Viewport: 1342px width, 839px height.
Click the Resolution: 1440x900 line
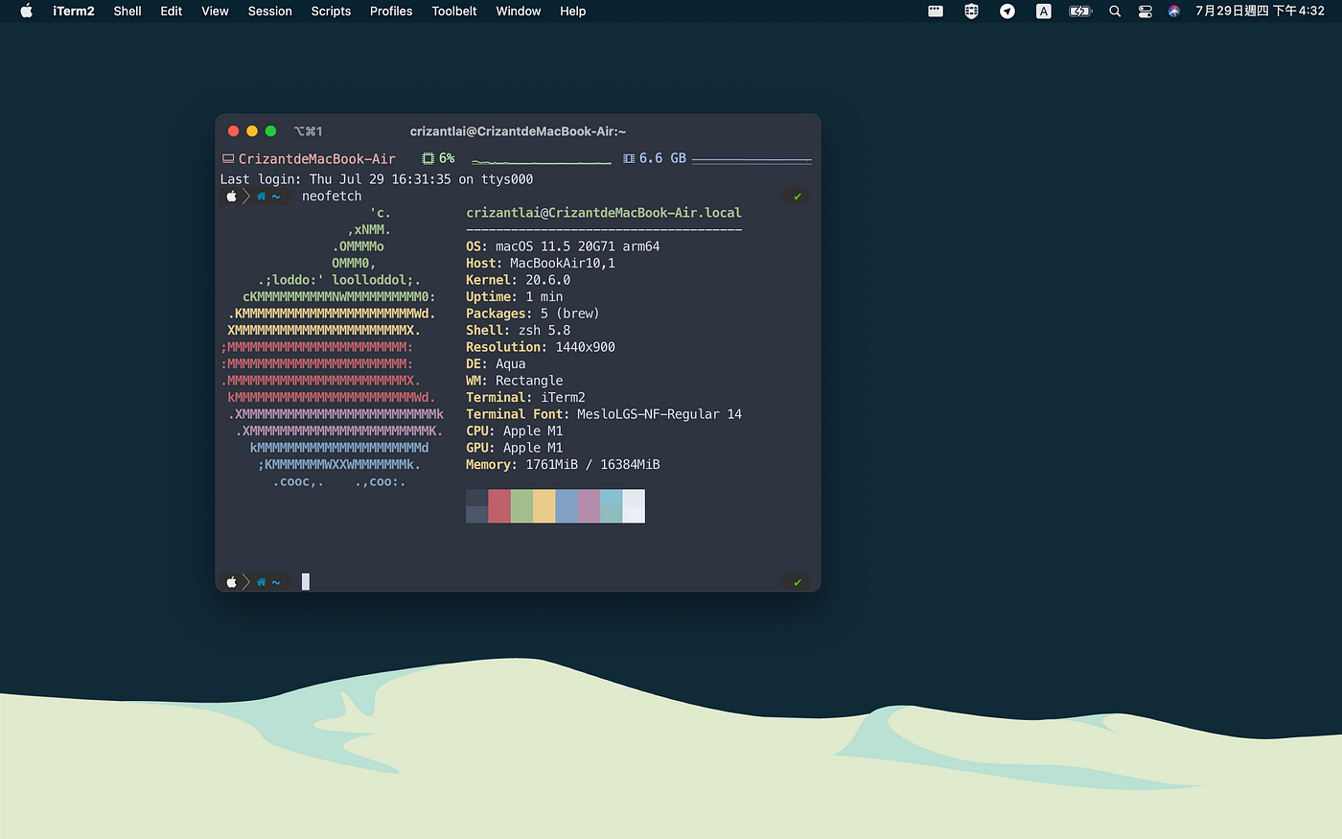tap(541, 347)
